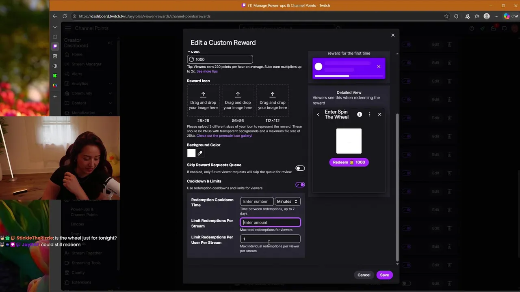
Task: Open the premade icon gallery link
Action: [224, 136]
